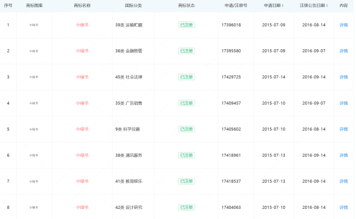Click the trademark image thumbnail in row 1
The height and width of the screenshot is (219, 356).
point(34,25)
